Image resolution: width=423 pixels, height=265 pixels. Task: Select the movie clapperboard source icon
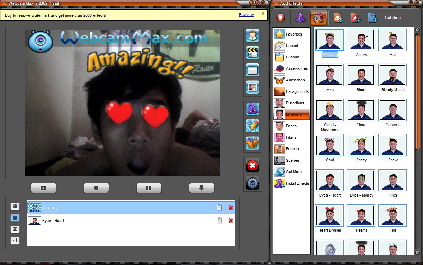(x=253, y=53)
